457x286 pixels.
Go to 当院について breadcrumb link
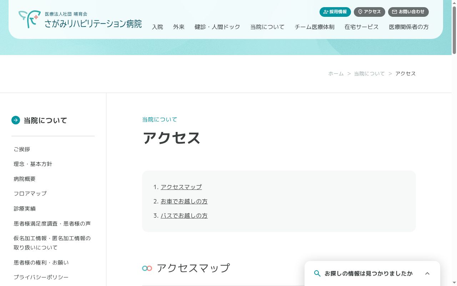click(370, 74)
